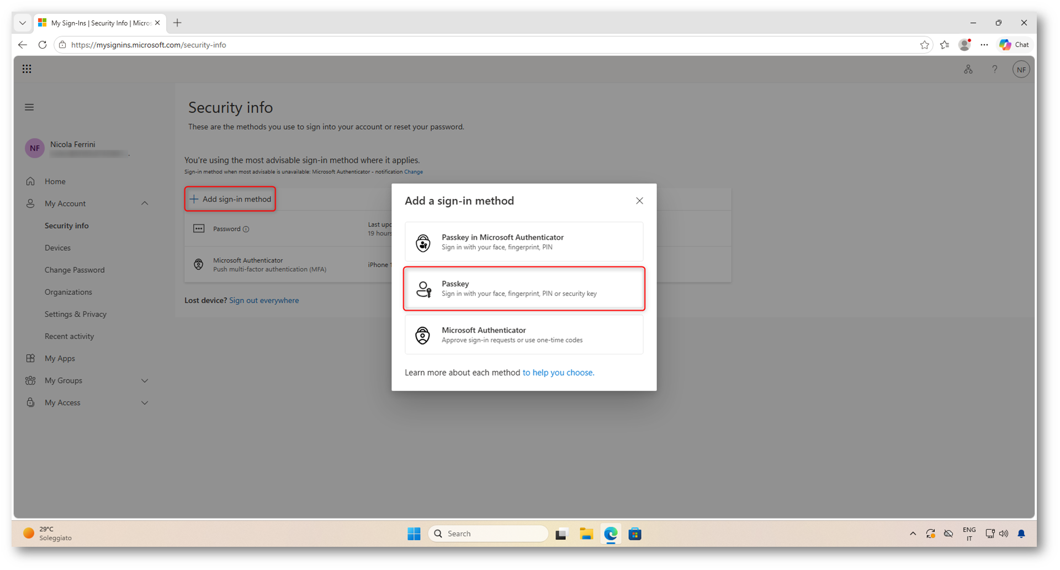Viewport: 1060px width, 570px height.
Task: Open the weather widget showing 29°C
Action: pyautogui.click(x=47, y=534)
